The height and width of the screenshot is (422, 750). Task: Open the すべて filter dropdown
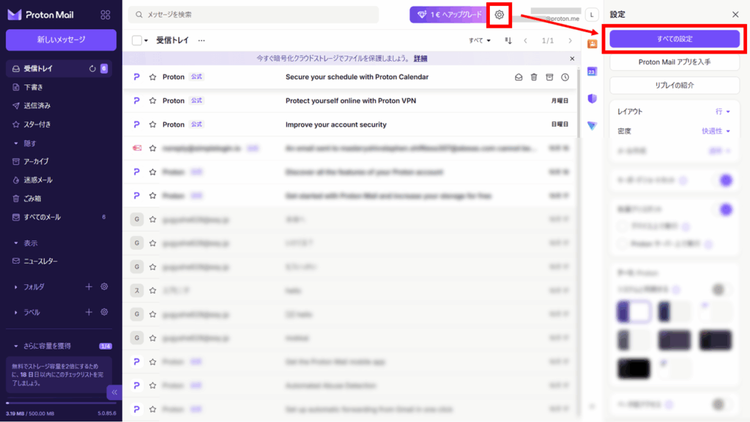pos(480,40)
